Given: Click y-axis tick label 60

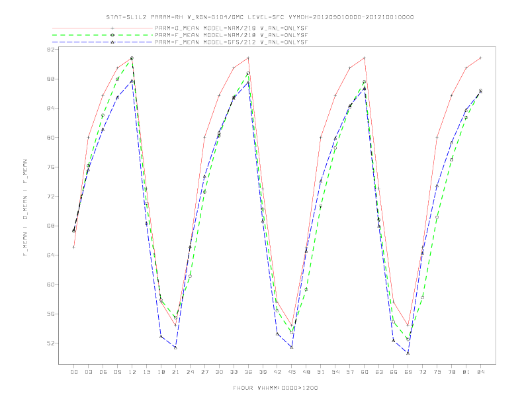Looking at the screenshot, I should point(52,285).
